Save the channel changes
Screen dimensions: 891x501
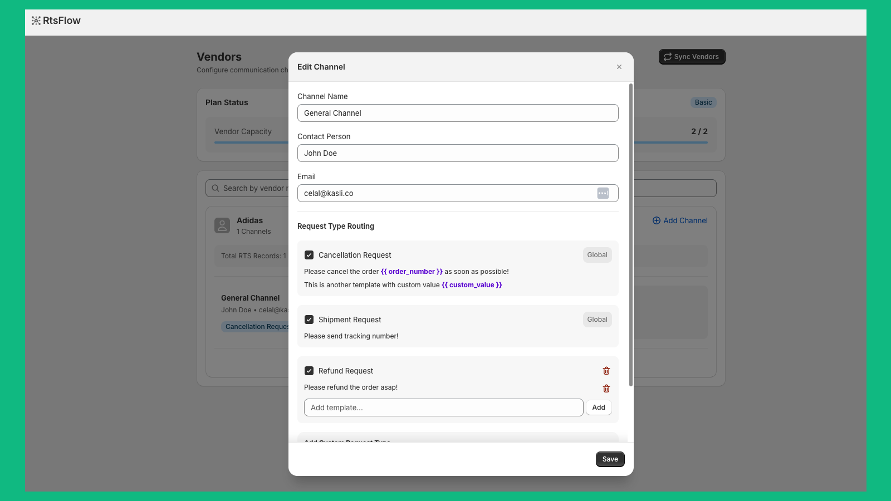[610, 459]
